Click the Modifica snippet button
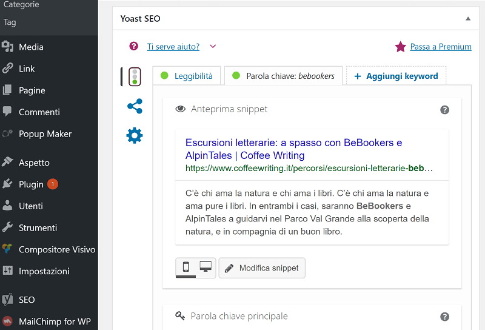 (x=262, y=268)
